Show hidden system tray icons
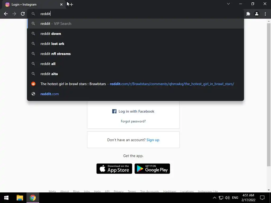The width and height of the screenshot is (271, 203). (214, 198)
